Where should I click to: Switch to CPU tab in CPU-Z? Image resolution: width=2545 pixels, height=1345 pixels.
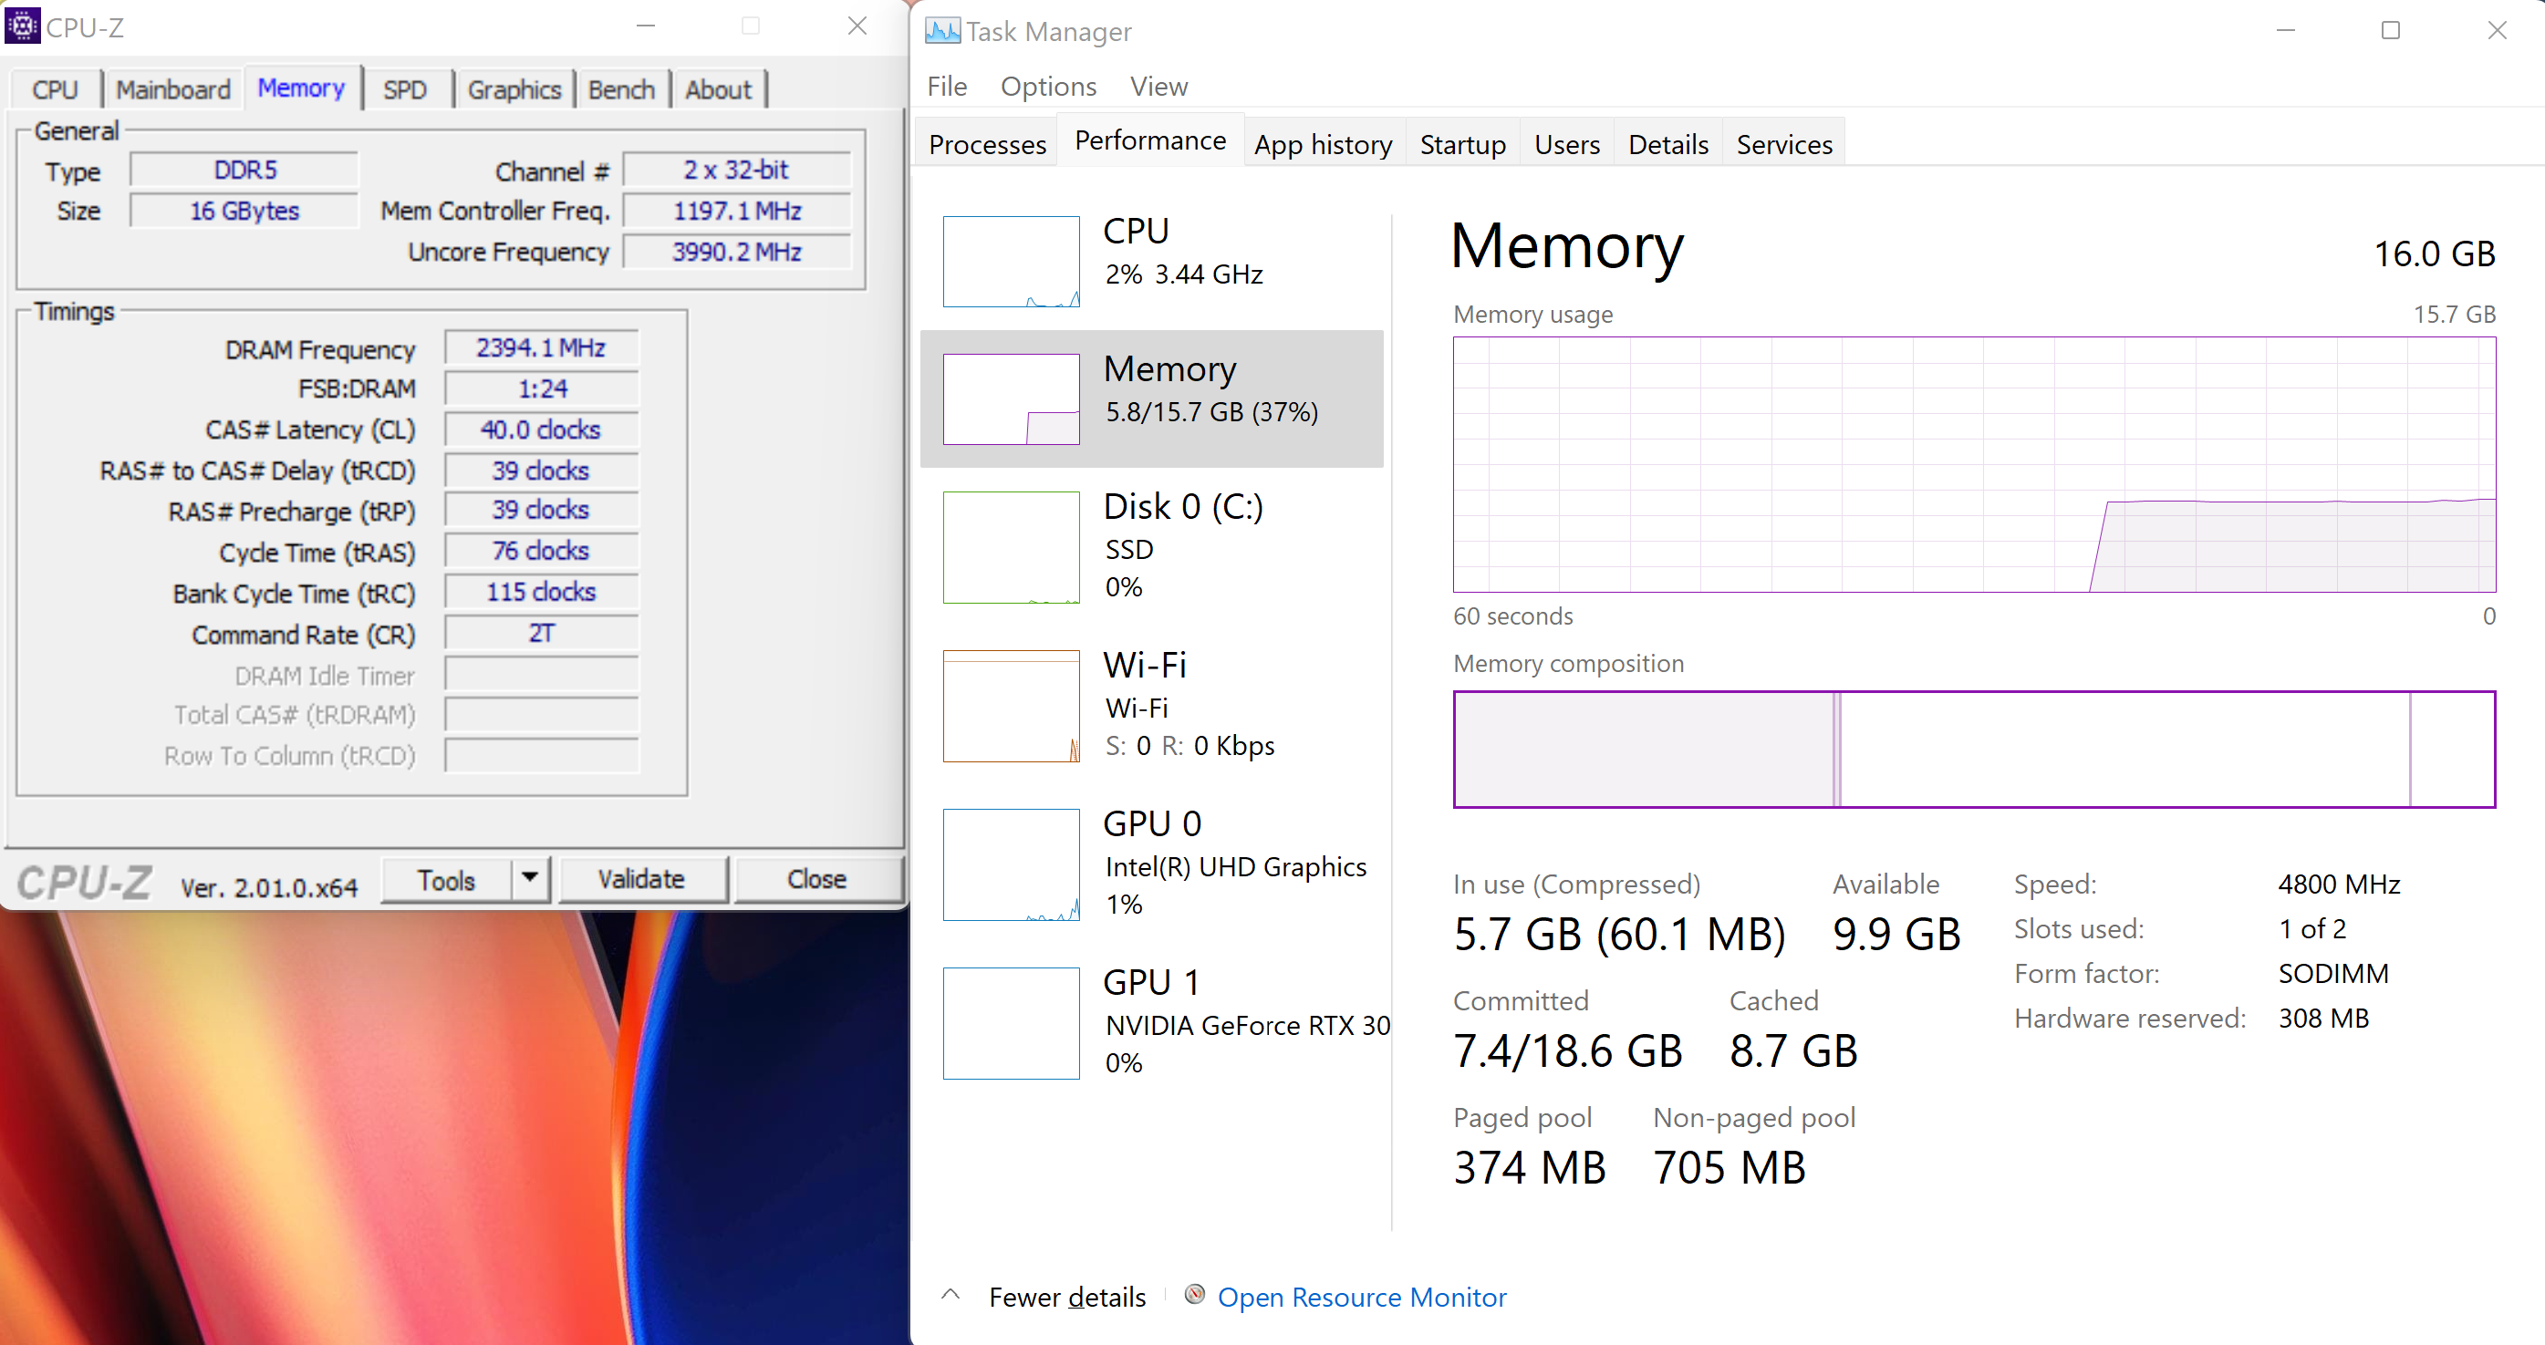pos(56,90)
